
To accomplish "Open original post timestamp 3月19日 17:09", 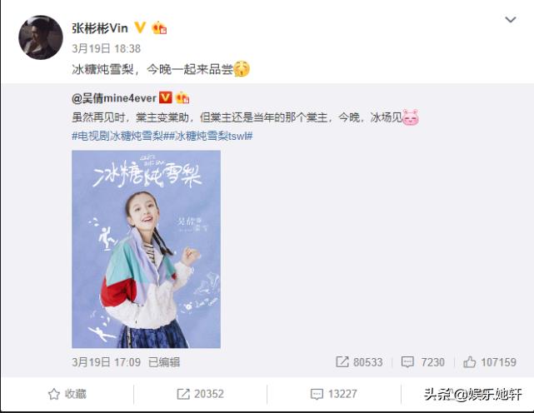I will click(107, 362).
